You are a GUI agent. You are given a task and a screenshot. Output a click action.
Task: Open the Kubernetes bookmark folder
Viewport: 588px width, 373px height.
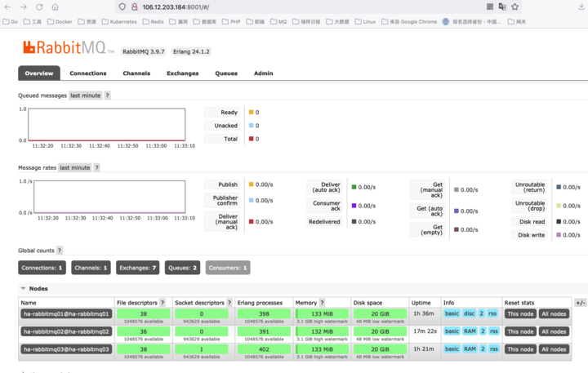(119, 22)
